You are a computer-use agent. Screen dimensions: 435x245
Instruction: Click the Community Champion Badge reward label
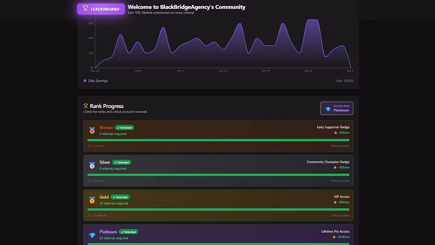tap(328, 162)
